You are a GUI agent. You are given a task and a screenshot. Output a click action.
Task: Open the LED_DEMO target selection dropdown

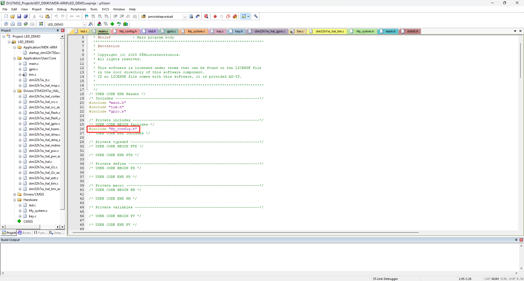[x=85, y=24]
